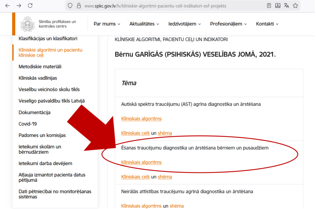Screen dimensions: 316x209
Task: Open shēma link under Autiskā spektra traucējumu
Action: click(x=165, y=133)
